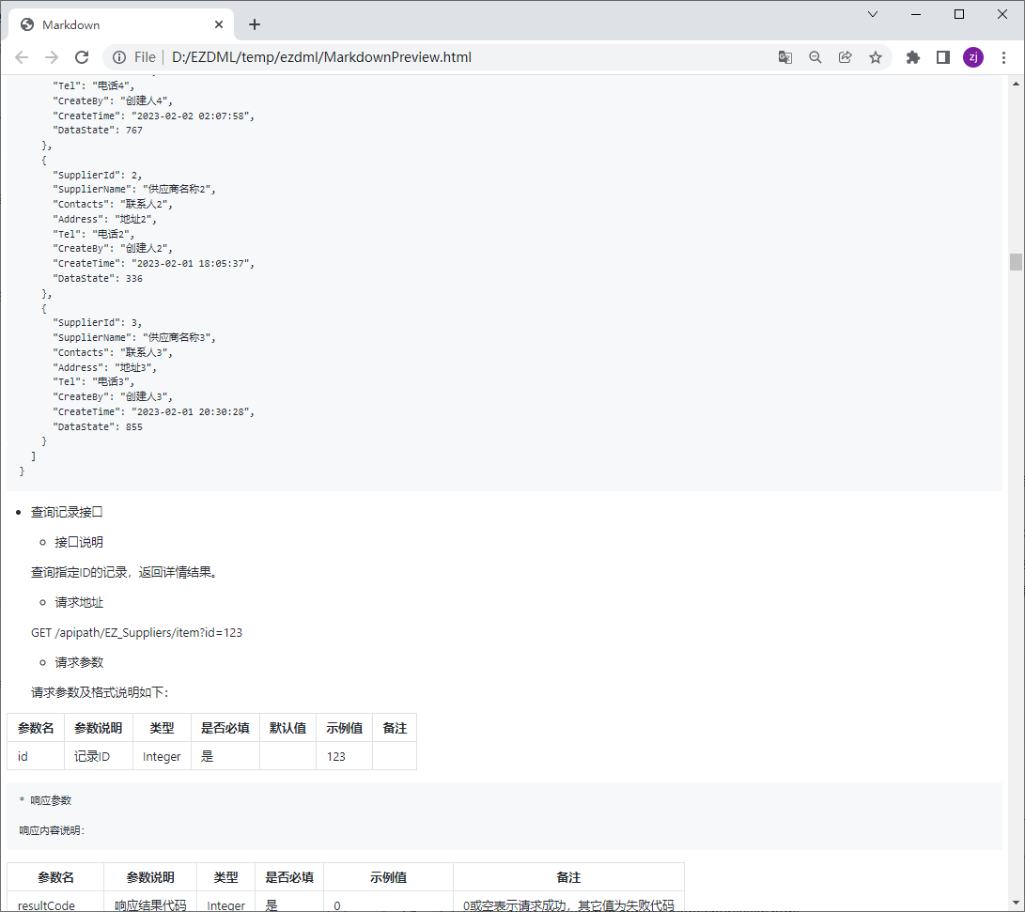Viewport: 1025px width, 912px height.
Task: Click the "DataState": 336 line
Action: tap(98, 278)
